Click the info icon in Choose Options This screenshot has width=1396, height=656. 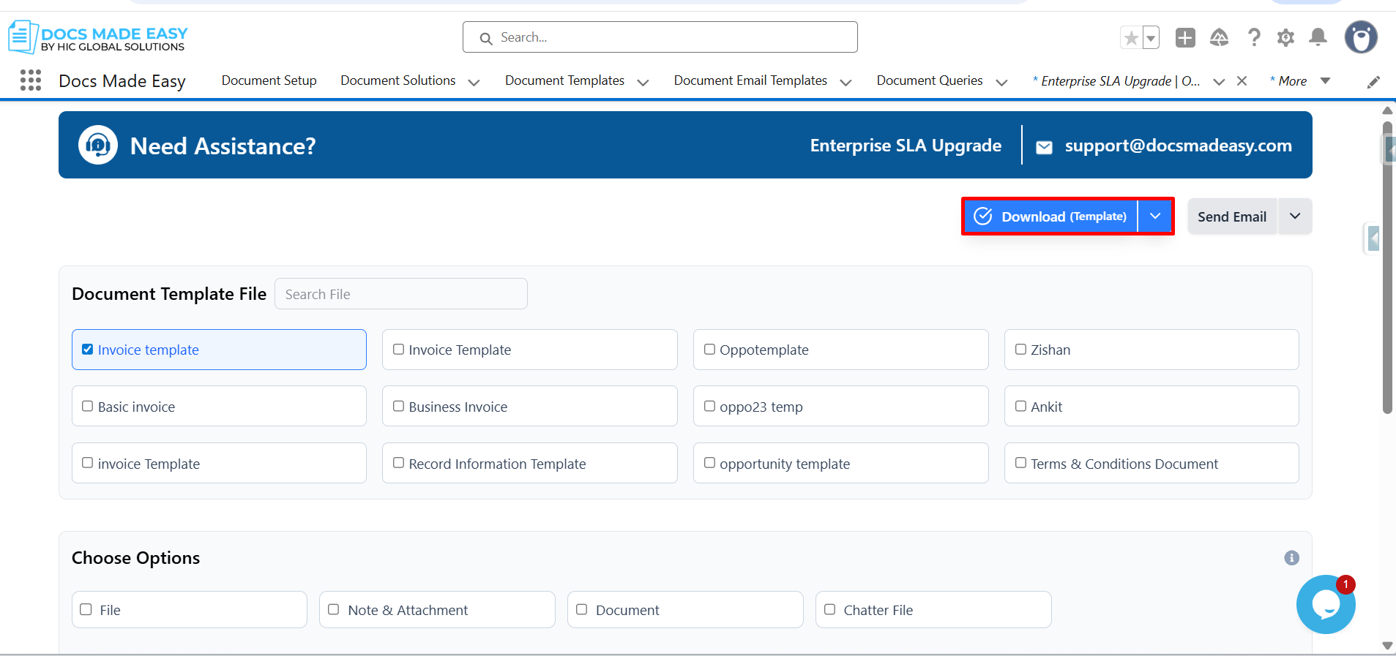1291,558
